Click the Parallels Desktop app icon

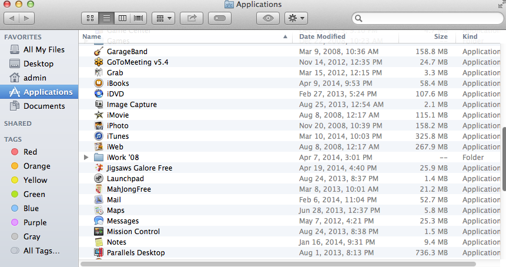(x=98, y=253)
